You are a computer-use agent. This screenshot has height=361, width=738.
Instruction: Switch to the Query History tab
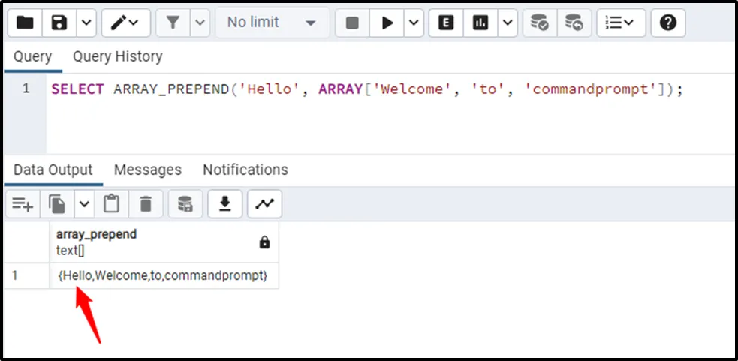click(117, 57)
